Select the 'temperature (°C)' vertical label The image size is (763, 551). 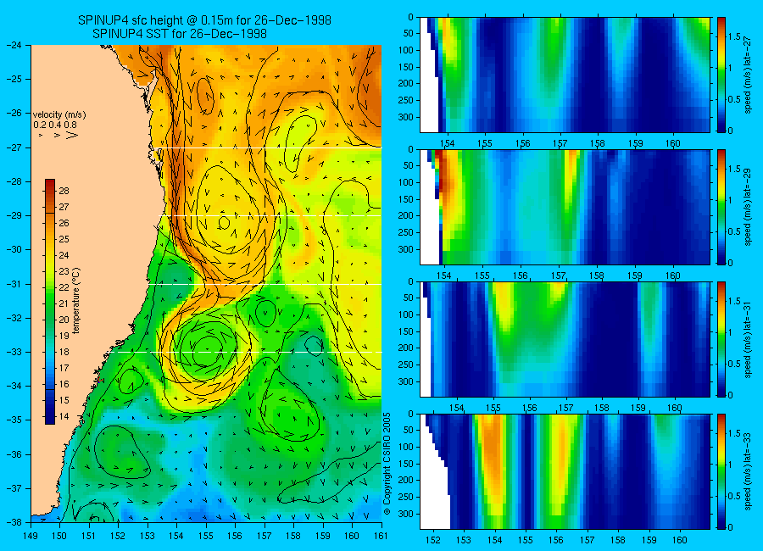click(x=76, y=301)
